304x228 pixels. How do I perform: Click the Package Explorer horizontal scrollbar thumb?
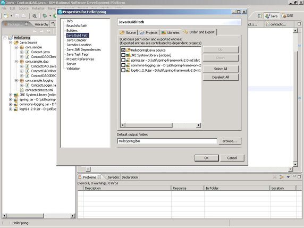[25, 216]
